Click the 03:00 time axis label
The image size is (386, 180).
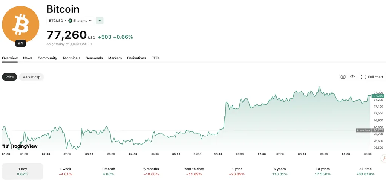89,154
